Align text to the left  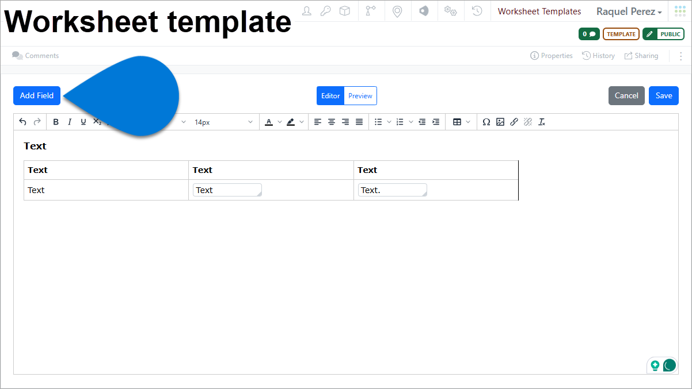[318, 122]
